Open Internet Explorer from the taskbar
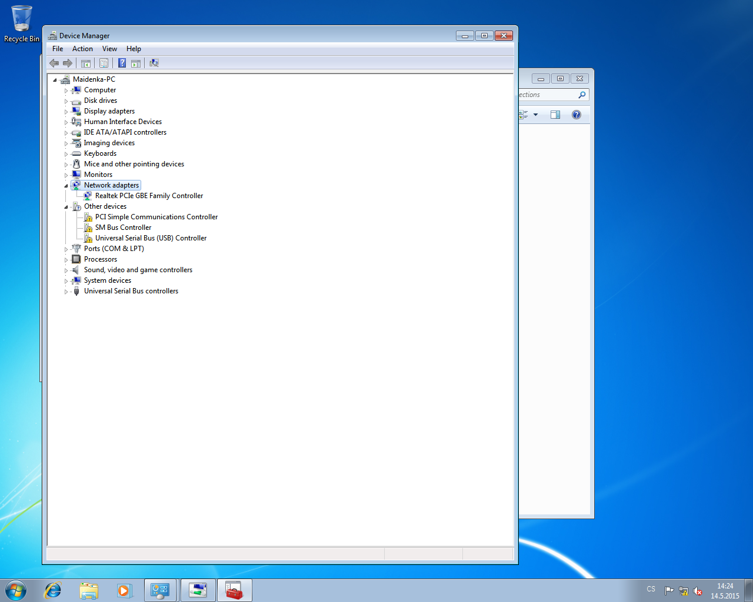Viewport: 753px width, 602px height. point(53,590)
